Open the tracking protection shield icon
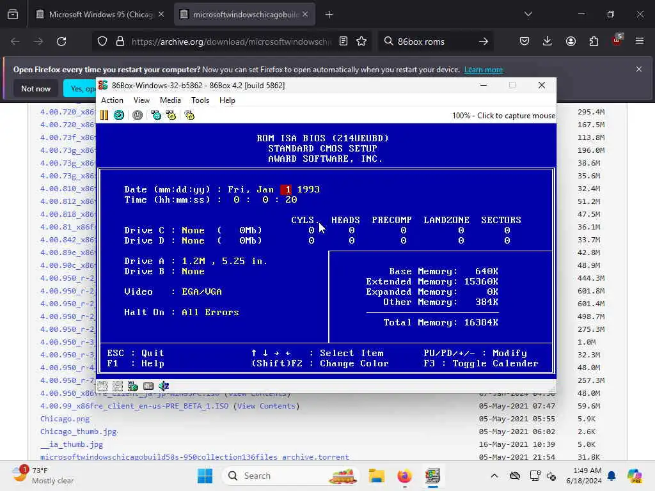Image resolution: width=655 pixels, height=491 pixels. pyautogui.click(x=102, y=42)
